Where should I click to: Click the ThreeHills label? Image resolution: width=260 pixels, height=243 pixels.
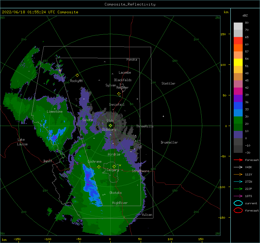[145, 126]
